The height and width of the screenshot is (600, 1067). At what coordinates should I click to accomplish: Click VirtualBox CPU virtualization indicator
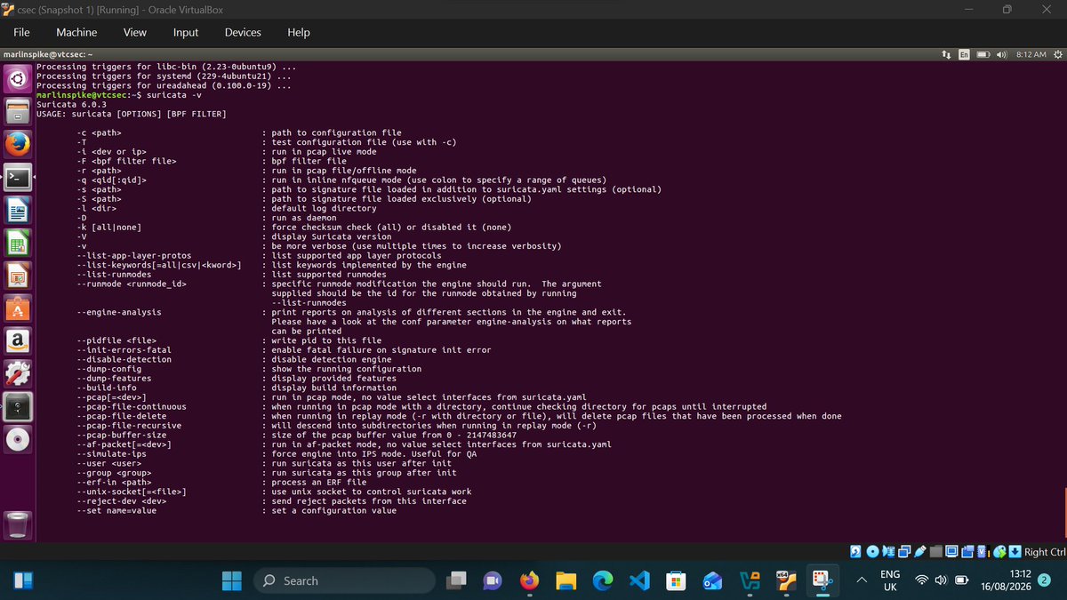[983, 552]
